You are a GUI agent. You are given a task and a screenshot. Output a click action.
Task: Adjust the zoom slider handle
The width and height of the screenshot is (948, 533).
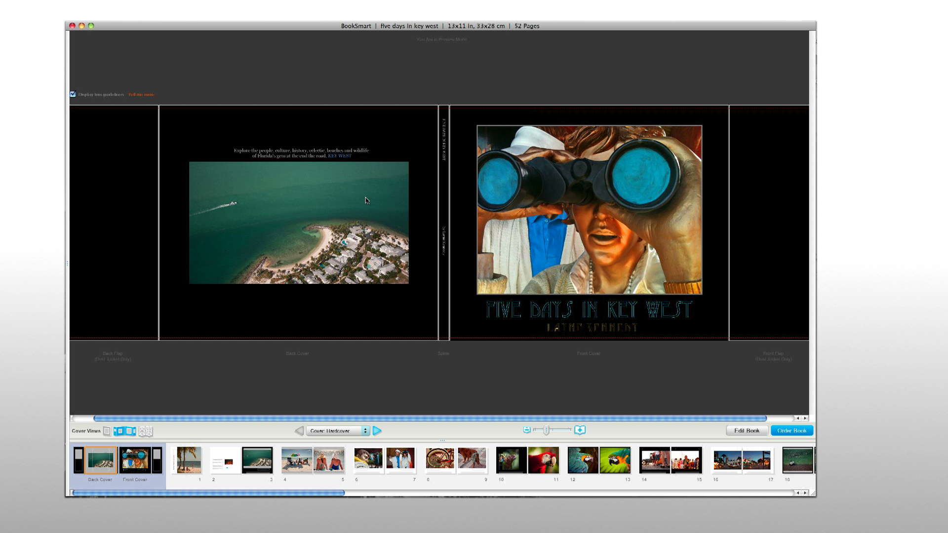click(x=546, y=430)
